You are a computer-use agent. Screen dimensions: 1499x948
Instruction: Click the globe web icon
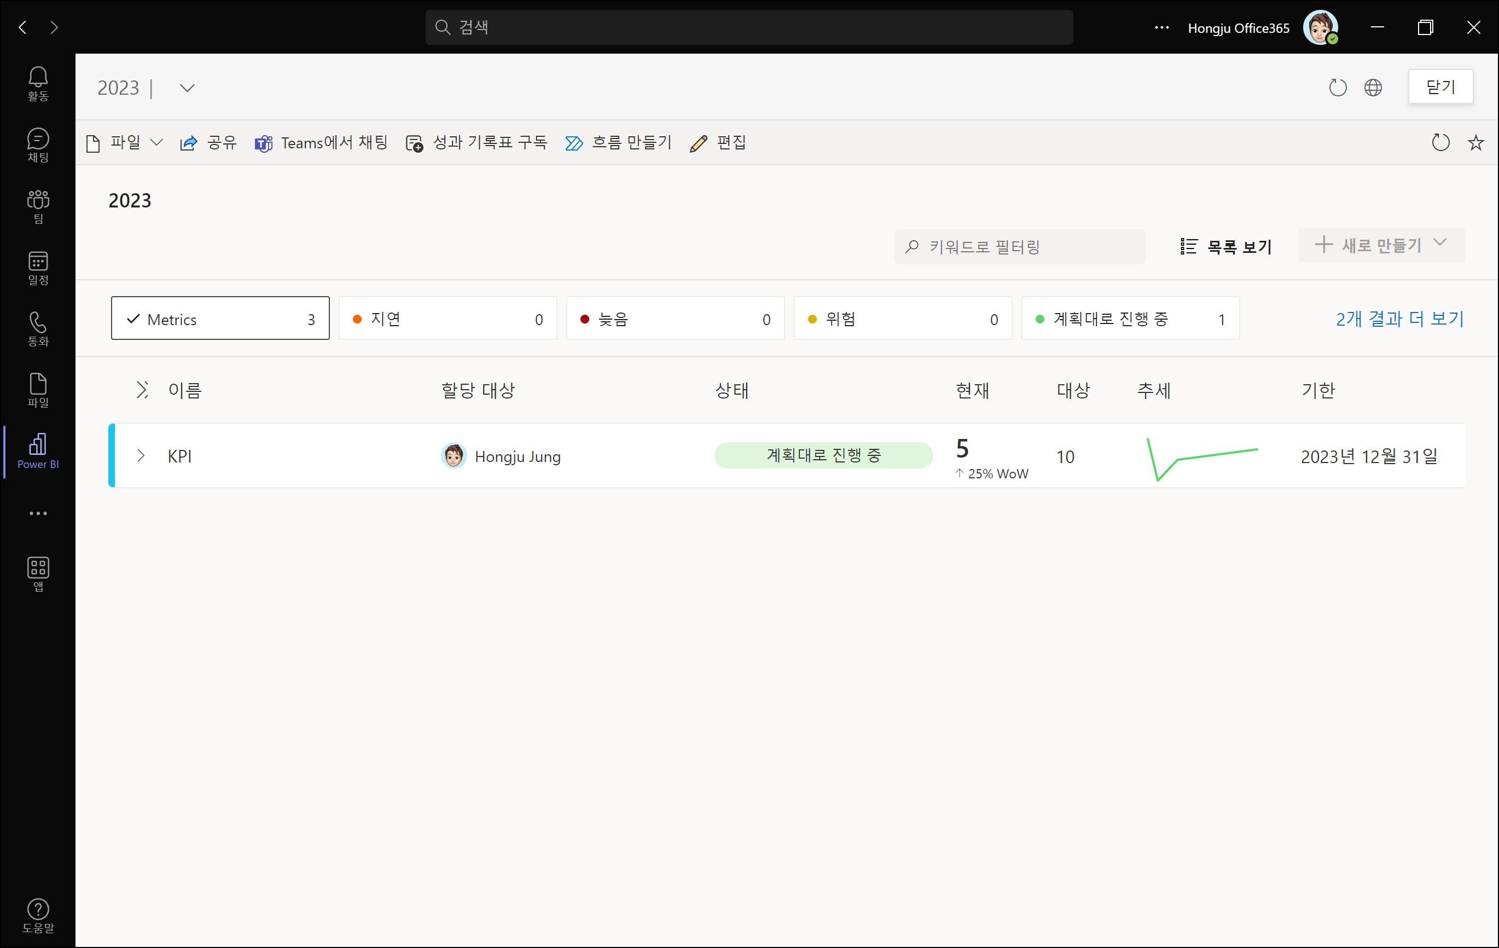[1373, 88]
